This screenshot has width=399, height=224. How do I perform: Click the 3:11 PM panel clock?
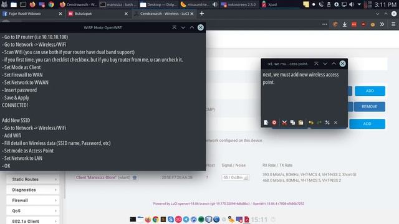[385, 4]
